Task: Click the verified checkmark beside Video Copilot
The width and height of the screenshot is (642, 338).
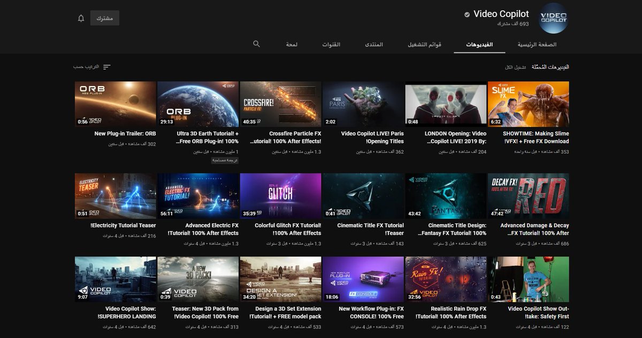Action: [x=467, y=14]
